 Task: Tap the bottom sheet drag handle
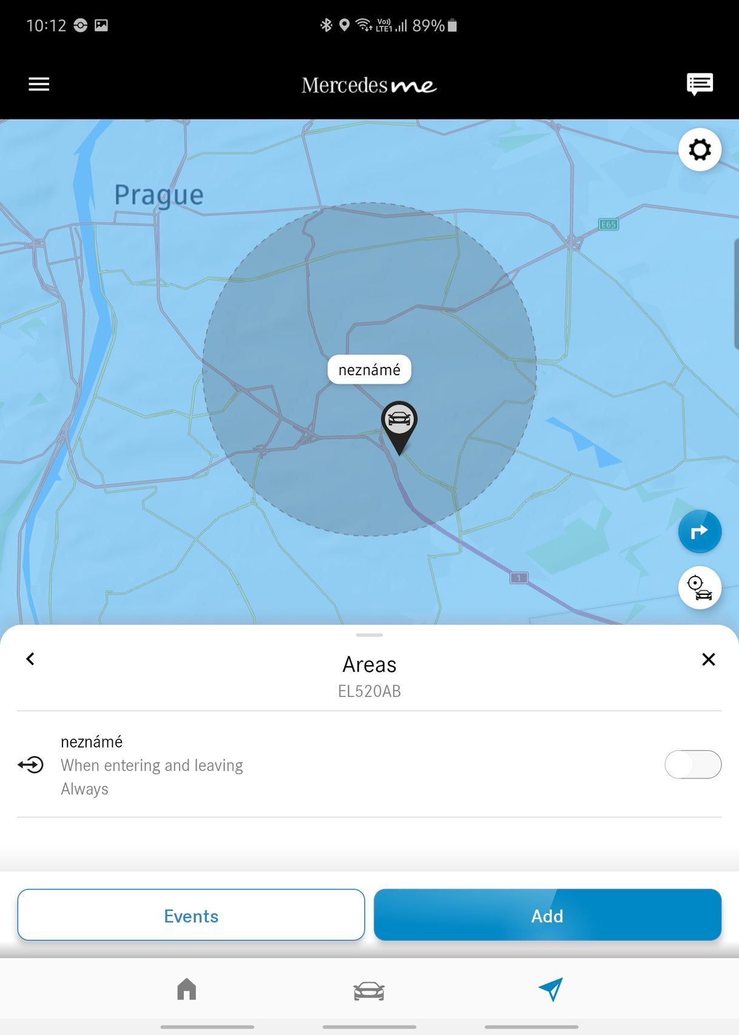click(369, 635)
